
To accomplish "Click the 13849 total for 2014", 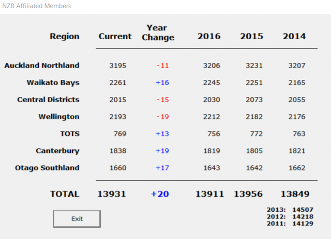I will coord(295,194).
